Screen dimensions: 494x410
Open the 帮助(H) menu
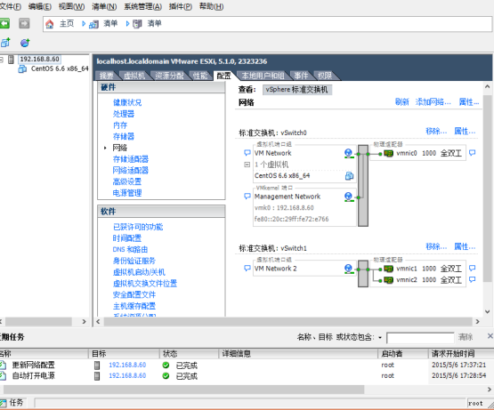(212, 6)
